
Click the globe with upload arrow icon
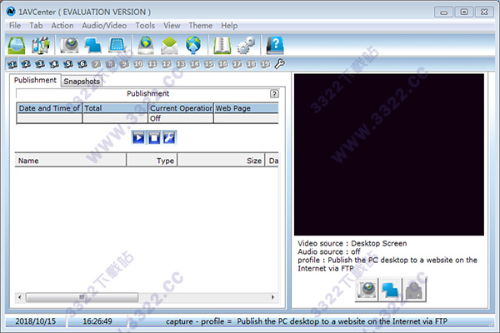point(193,45)
